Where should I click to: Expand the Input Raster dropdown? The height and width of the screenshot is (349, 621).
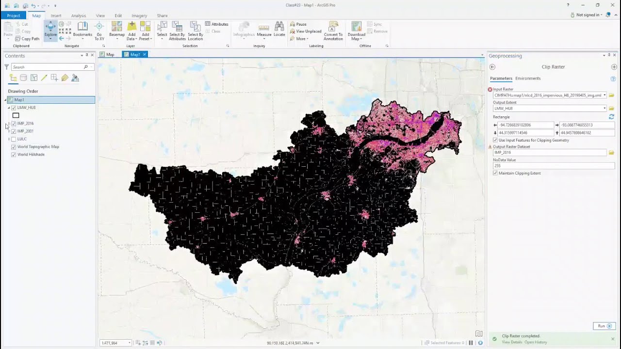click(605, 95)
